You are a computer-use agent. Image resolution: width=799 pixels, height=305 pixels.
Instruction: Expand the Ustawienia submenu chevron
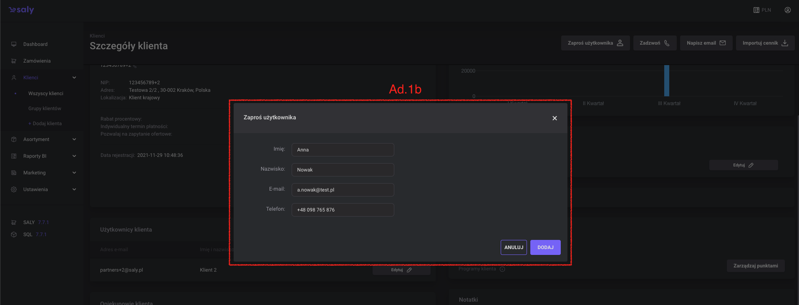click(74, 189)
